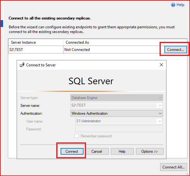Expand the dialog with Options >>
Image resolution: width=190 pixels, height=176 pixels.
(x=150, y=151)
